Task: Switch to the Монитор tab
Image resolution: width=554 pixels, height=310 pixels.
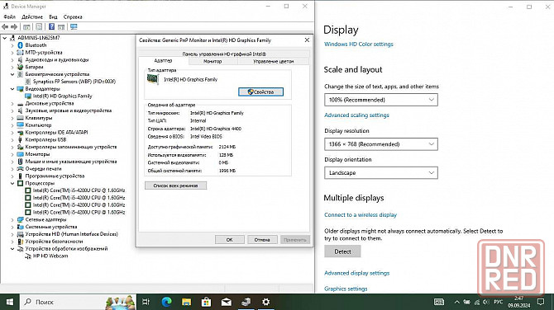Action: click(213, 61)
